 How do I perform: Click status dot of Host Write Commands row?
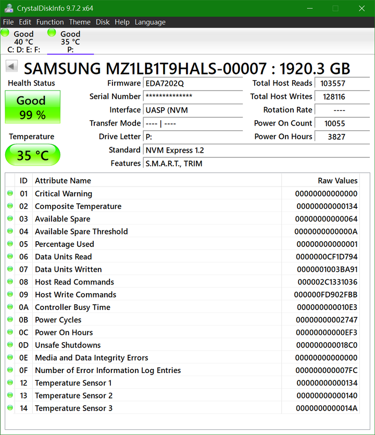[10, 294]
